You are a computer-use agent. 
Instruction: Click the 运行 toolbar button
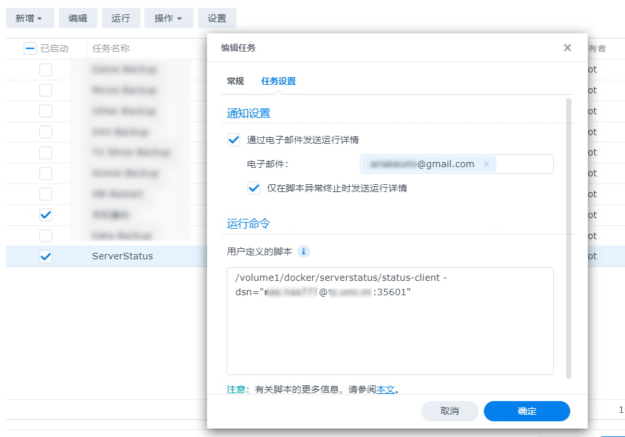[121, 18]
